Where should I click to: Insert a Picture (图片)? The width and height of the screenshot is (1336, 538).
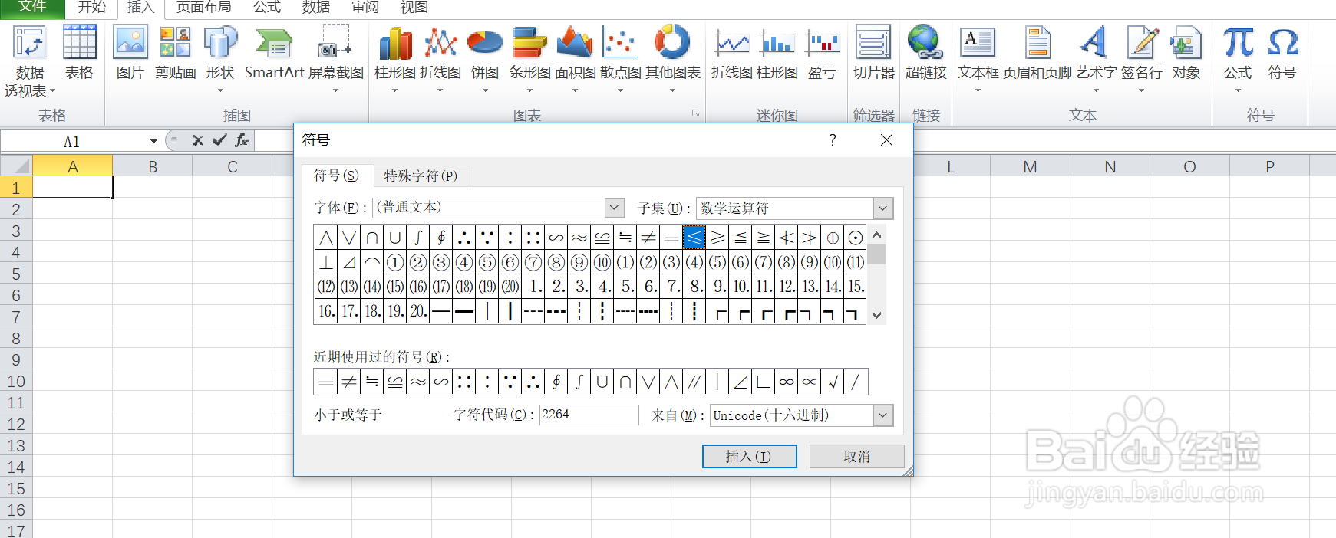tap(130, 52)
